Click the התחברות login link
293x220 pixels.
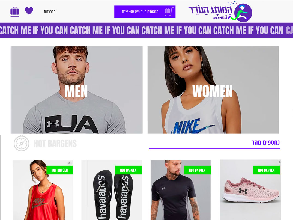click(x=50, y=11)
